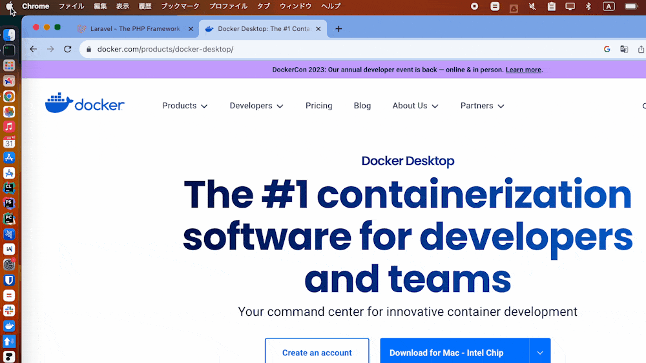The width and height of the screenshot is (646, 363).
Task: Click the forward arrow in Chrome toolbar
Action: coord(50,49)
